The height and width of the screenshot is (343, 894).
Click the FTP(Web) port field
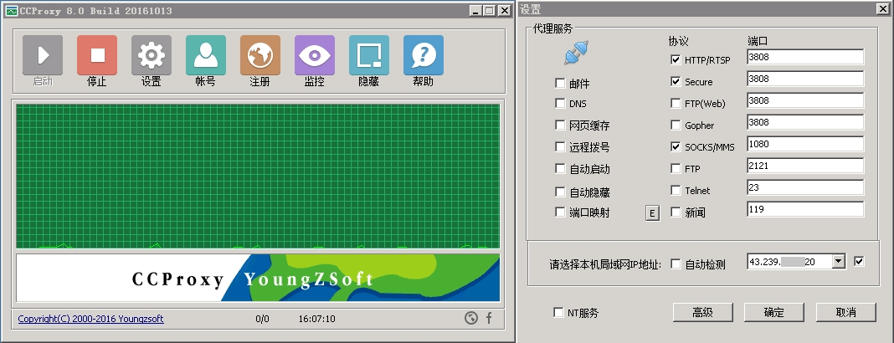click(805, 100)
